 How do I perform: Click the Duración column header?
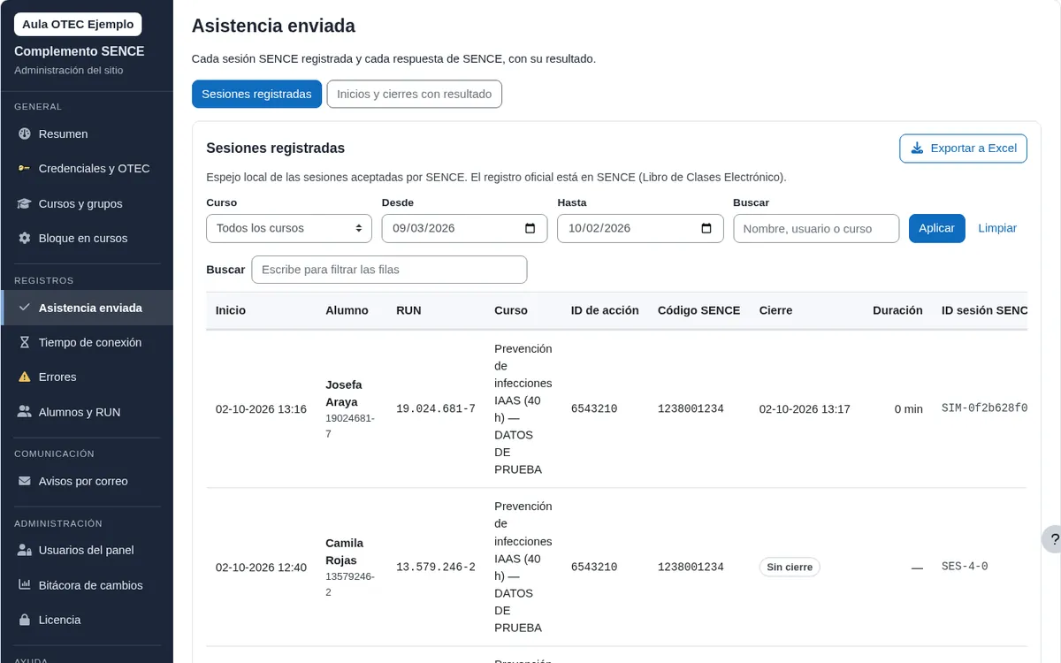click(x=897, y=310)
